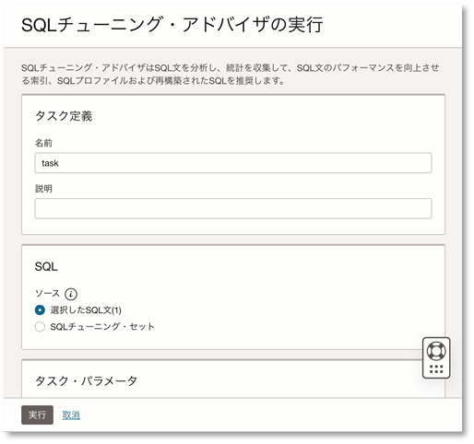474x444 pixels.
Task: Click the SQLチューニング・アドバイザの実行 title
Action: pos(172,25)
